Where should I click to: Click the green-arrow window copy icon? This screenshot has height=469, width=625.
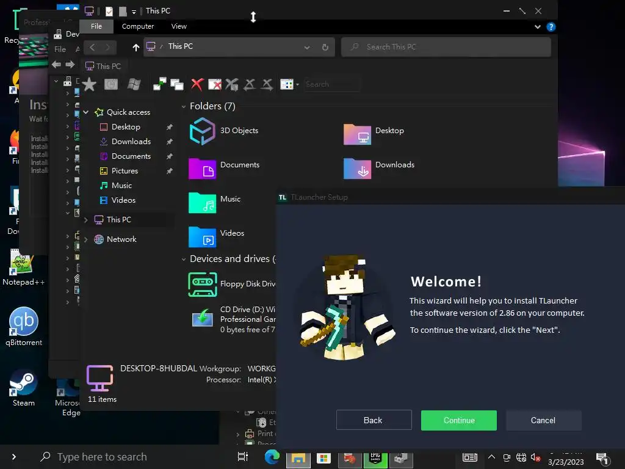159,84
